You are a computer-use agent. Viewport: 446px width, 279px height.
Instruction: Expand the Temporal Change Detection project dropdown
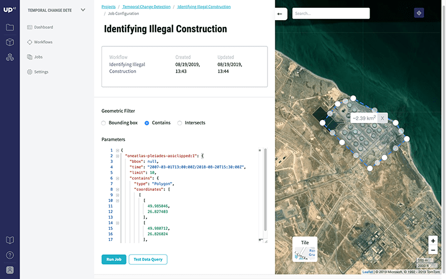coord(83,9)
